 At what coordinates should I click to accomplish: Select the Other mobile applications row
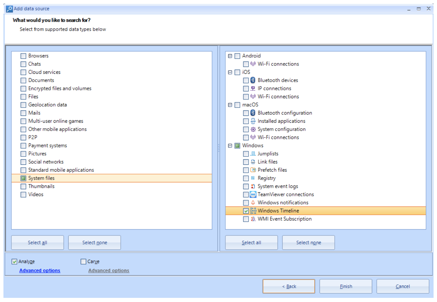112,129
